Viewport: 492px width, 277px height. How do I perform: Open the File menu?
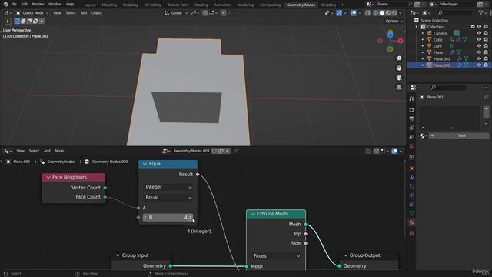pyautogui.click(x=14, y=5)
